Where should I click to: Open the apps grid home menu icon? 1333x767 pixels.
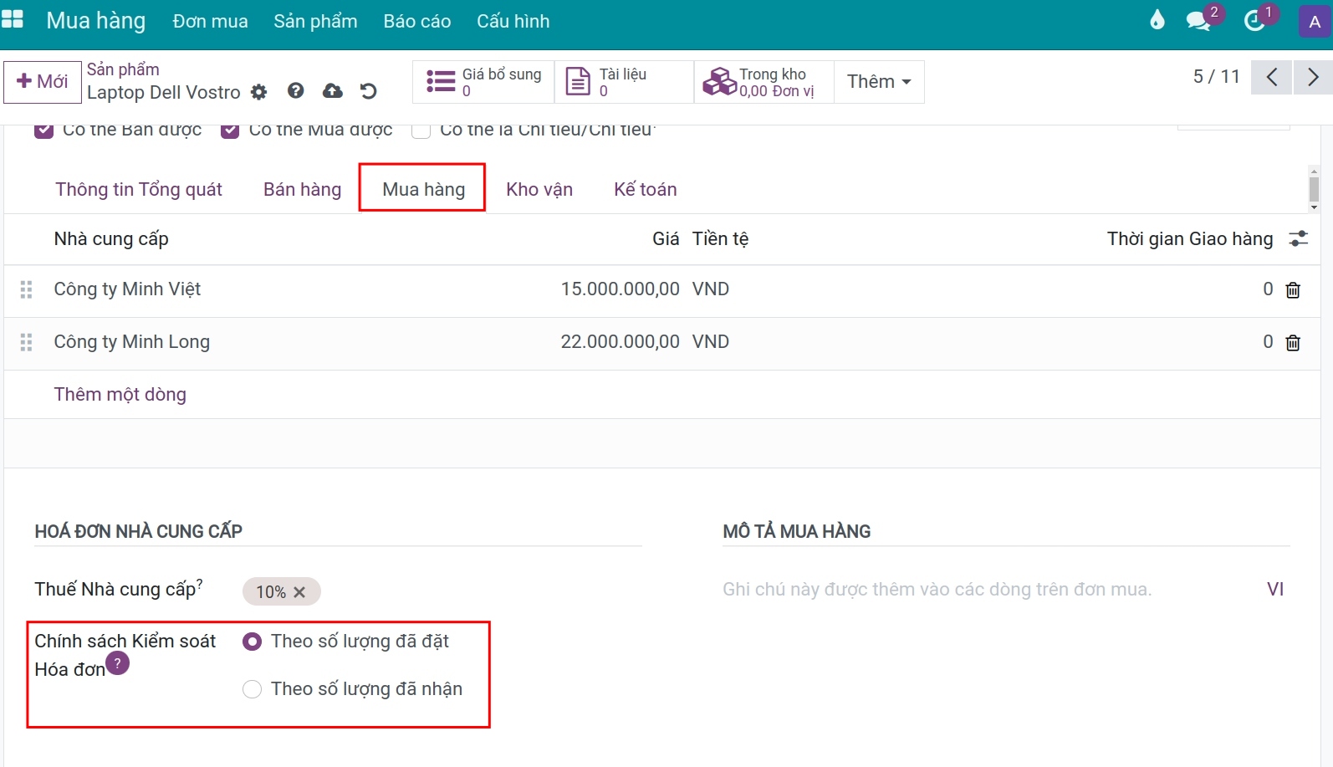coord(13,18)
